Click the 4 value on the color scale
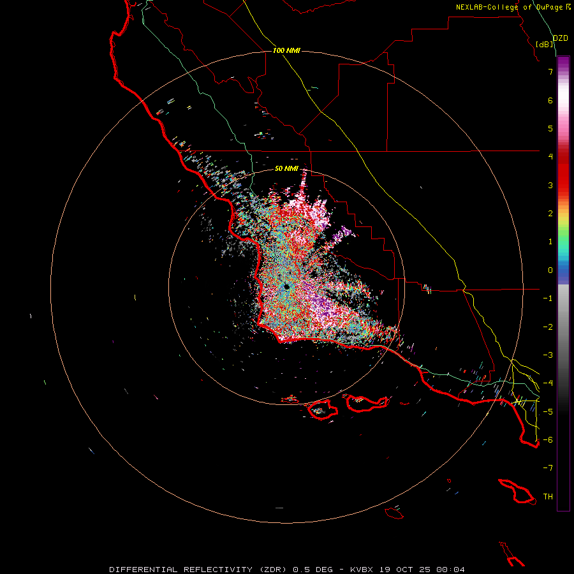574x574 pixels. click(x=550, y=157)
